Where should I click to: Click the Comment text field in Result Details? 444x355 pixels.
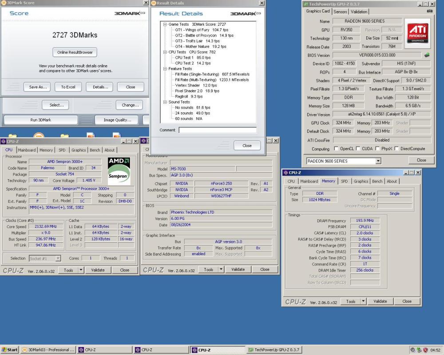(218, 130)
